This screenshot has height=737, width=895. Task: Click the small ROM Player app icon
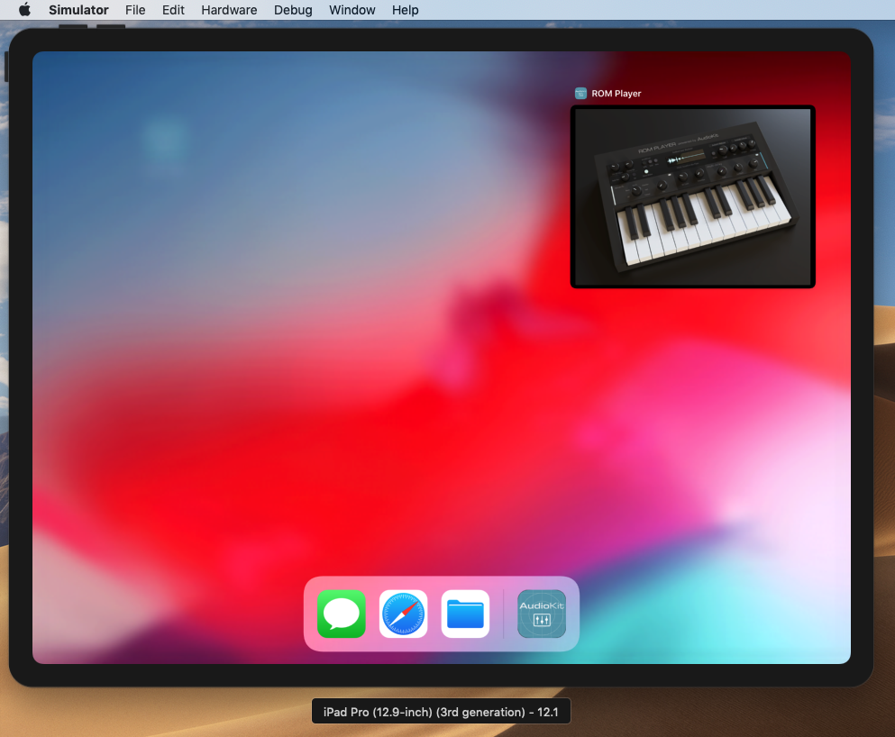click(x=580, y=94)
